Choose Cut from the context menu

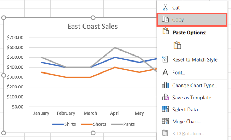click(192, 7)
